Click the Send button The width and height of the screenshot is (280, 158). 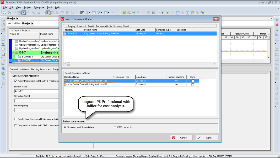[x=207, y=138]
